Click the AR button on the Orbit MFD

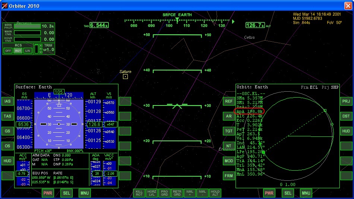click(229, 116)
